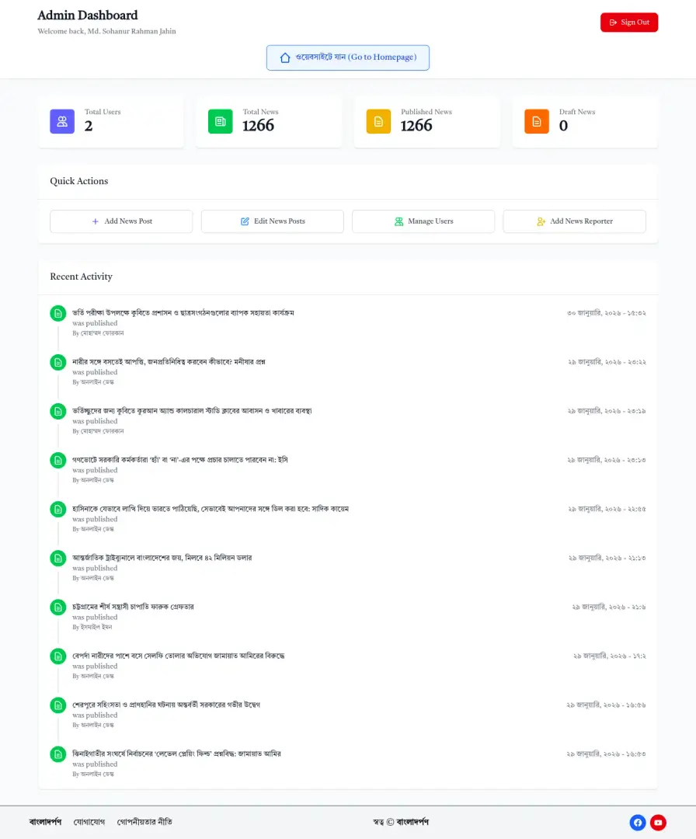696x839 pixels.
Task: Open the গোপনীয়তার নীতি privacy link
Action: 144,822
